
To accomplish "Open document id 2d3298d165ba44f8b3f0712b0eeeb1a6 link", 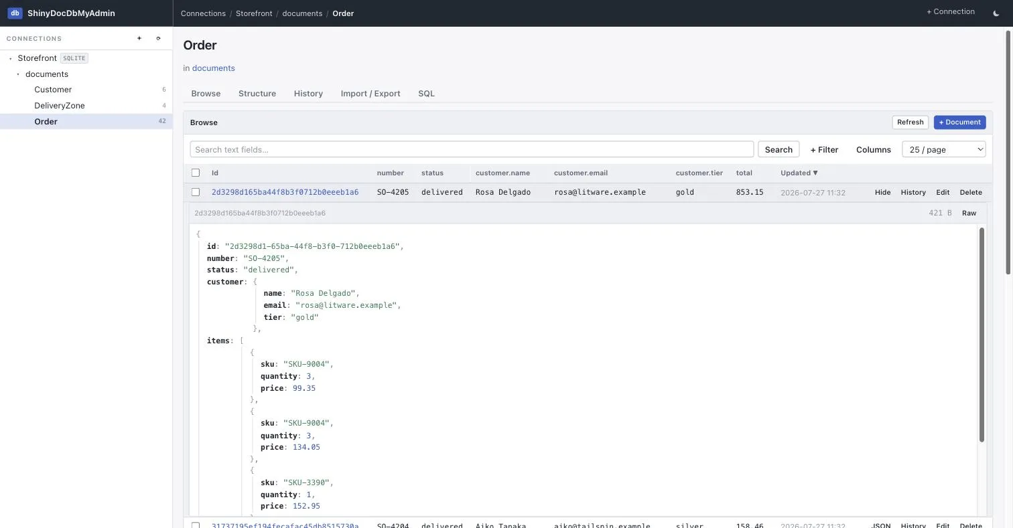I will (x=285, y=192).
